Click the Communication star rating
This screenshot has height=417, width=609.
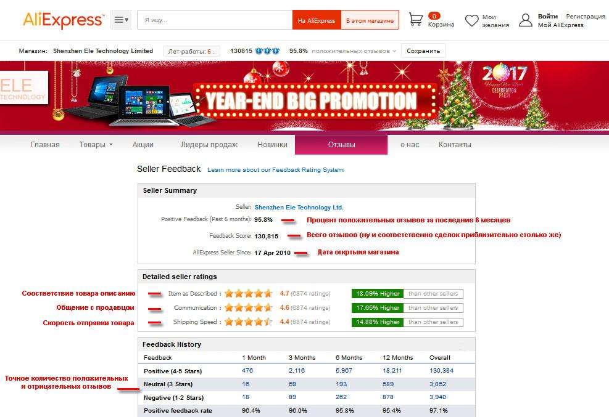click(249, 308)
